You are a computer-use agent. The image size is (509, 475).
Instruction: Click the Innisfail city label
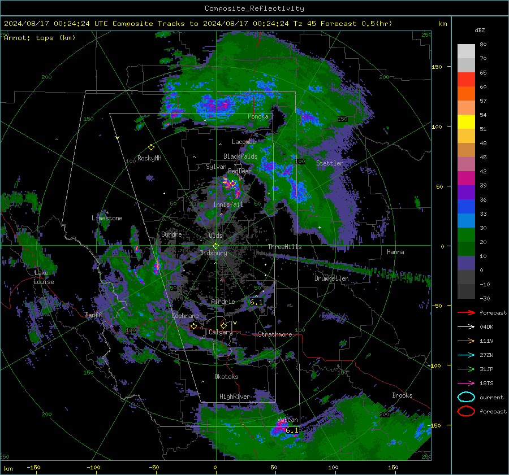pyautogui.click(x=228, y=204)
